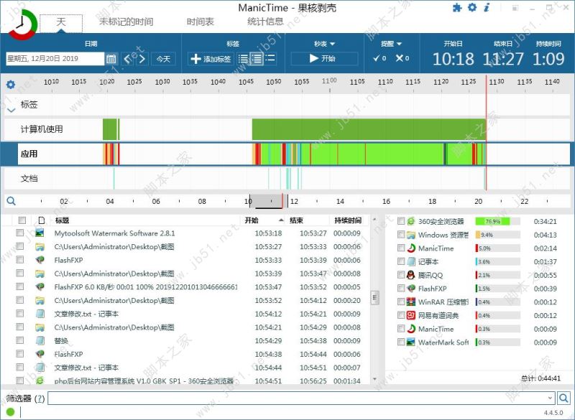Tick the 网易有道词典 usage checkbox
Screen dimensions: 575x420
click(401, 315)
